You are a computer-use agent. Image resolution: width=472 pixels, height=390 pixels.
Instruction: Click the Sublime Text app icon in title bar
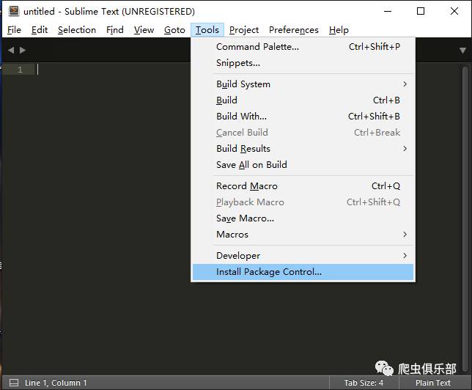pos(13,11)
